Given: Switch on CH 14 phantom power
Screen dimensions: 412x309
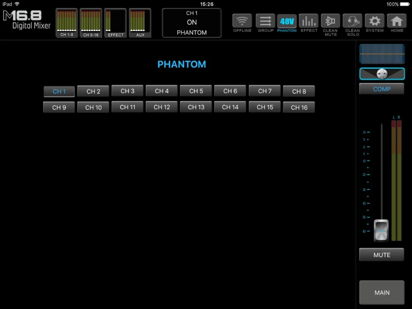Looking at the screenshot, I should coord(230,107).
